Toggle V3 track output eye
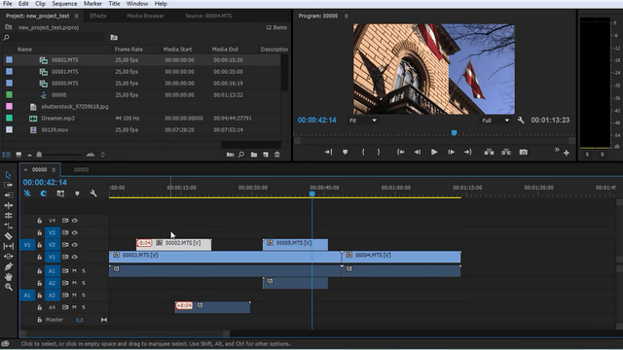The width and height of the screenshot is (623, 350). [x=75, y=232]
